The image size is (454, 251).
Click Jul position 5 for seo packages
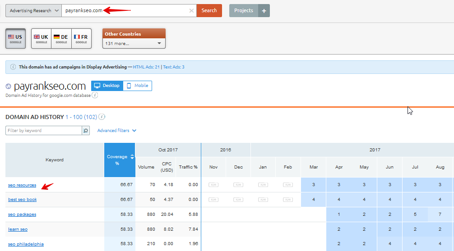[415, 214]
